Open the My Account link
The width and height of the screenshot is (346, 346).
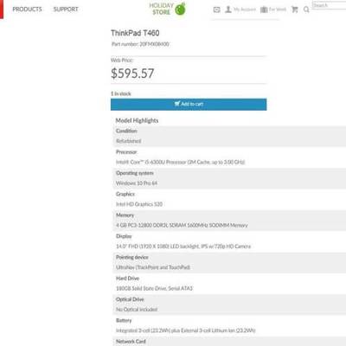(245, 10)
